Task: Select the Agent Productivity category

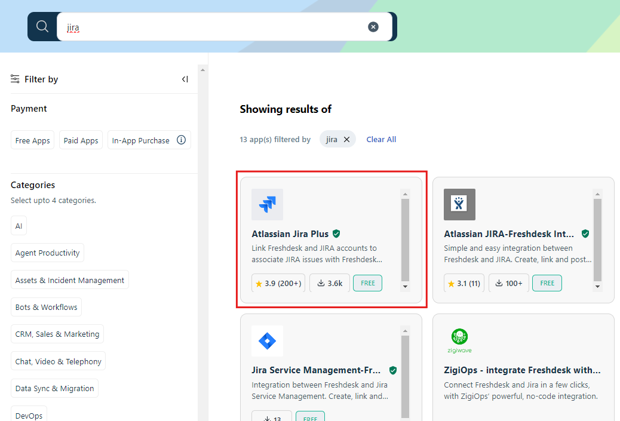Action: [x=47, y=253]
